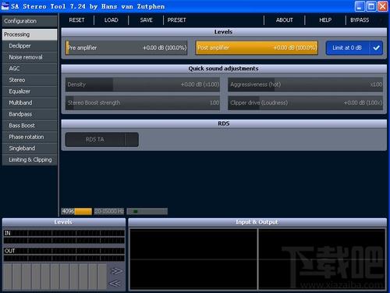Open the Multiband settings page
Screen dimensions: 390x293
point(30,102)
